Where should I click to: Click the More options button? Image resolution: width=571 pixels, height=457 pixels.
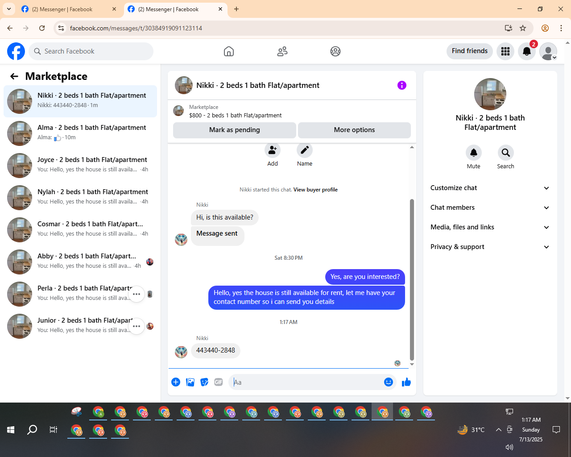354,130
